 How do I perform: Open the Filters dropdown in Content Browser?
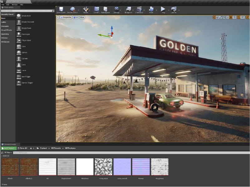8,153
